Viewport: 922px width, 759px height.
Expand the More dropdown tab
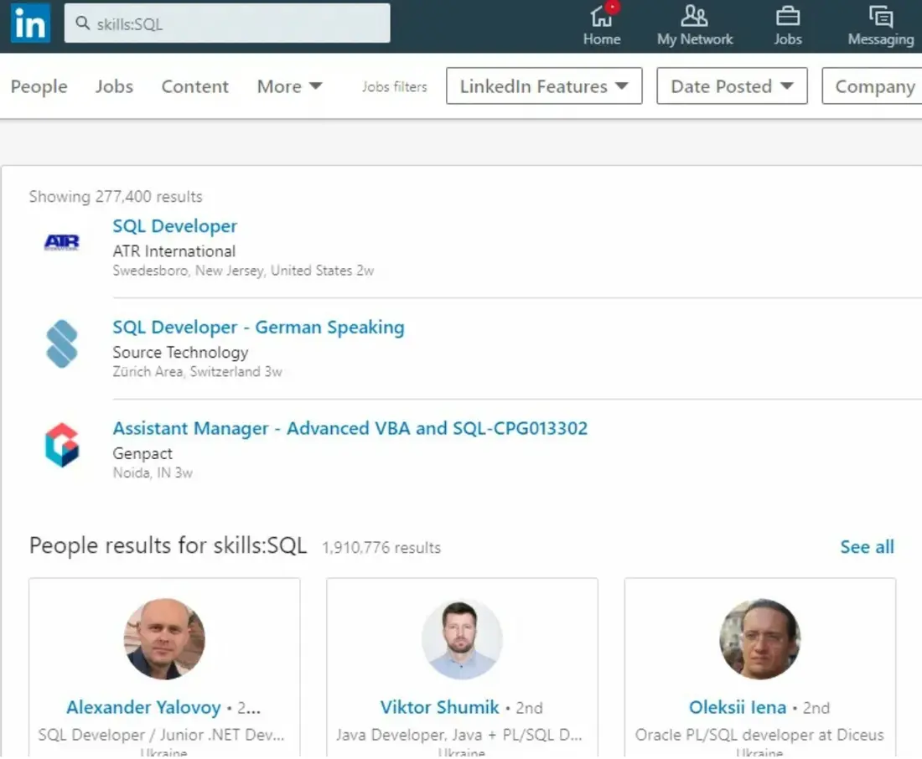click(289, 86)
